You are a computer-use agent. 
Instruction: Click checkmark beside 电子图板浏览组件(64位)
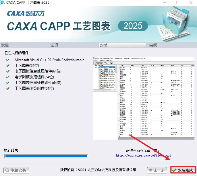(x=8, y=77)
